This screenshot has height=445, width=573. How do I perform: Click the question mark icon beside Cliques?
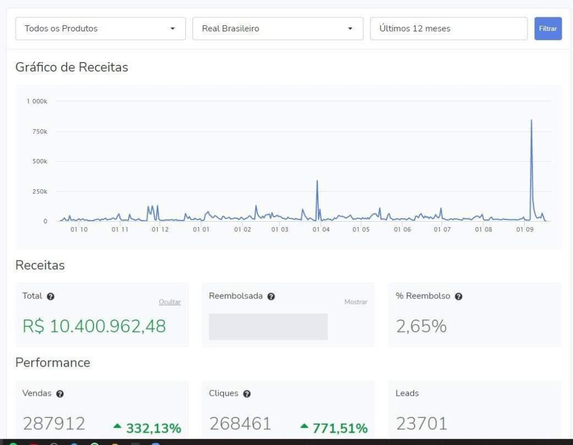247,394
